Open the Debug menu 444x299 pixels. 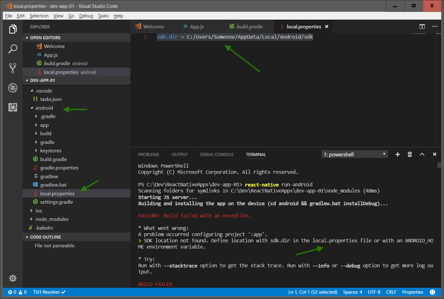[x=86, y=16]
